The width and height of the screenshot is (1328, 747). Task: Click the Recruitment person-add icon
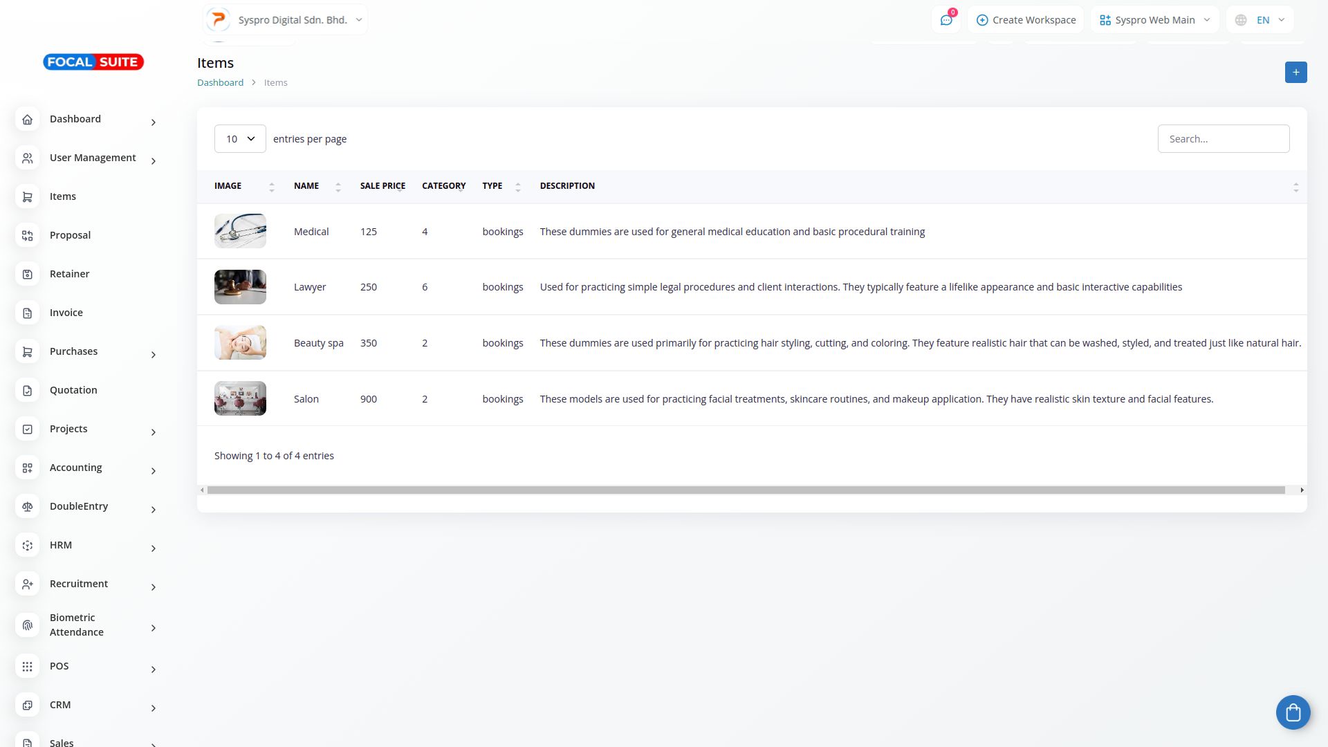pyautogui.click(x=28, y=584)
